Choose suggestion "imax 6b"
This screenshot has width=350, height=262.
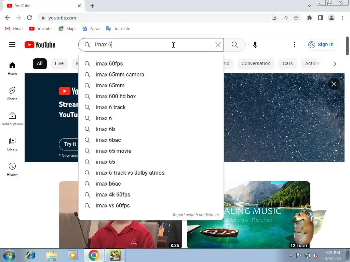151,129
